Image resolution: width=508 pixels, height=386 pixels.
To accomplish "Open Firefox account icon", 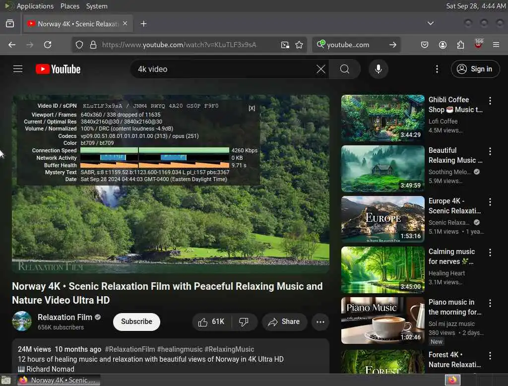I will (443, 45).
